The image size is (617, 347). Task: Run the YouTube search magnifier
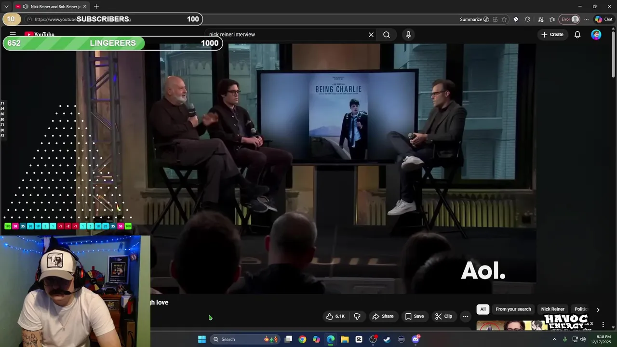tap(387, 35)
